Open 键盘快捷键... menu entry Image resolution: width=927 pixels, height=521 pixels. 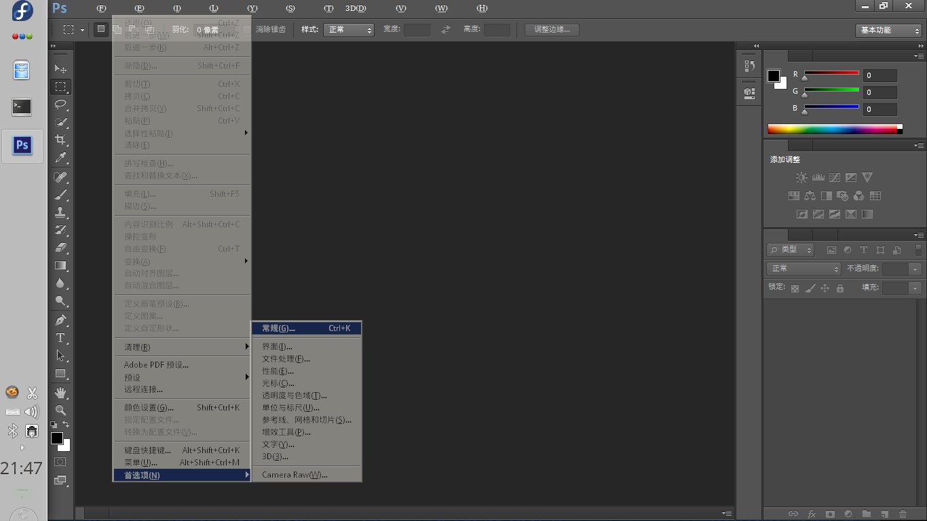point(182,450)
